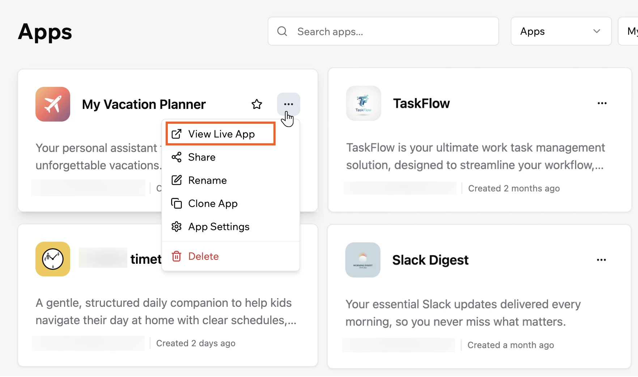Click the Search apps input field
Viewport: 638px width, 377px height.
click(x=362, y=31)
